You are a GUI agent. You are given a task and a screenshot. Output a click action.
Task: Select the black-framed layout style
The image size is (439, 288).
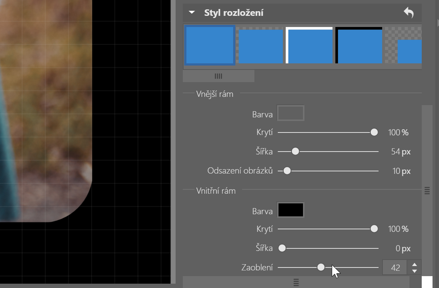(x=358, y=45)
